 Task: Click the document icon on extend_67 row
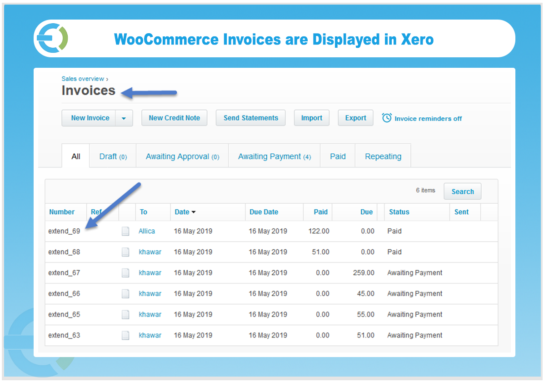pyautogui.click(x=125, y=272)
